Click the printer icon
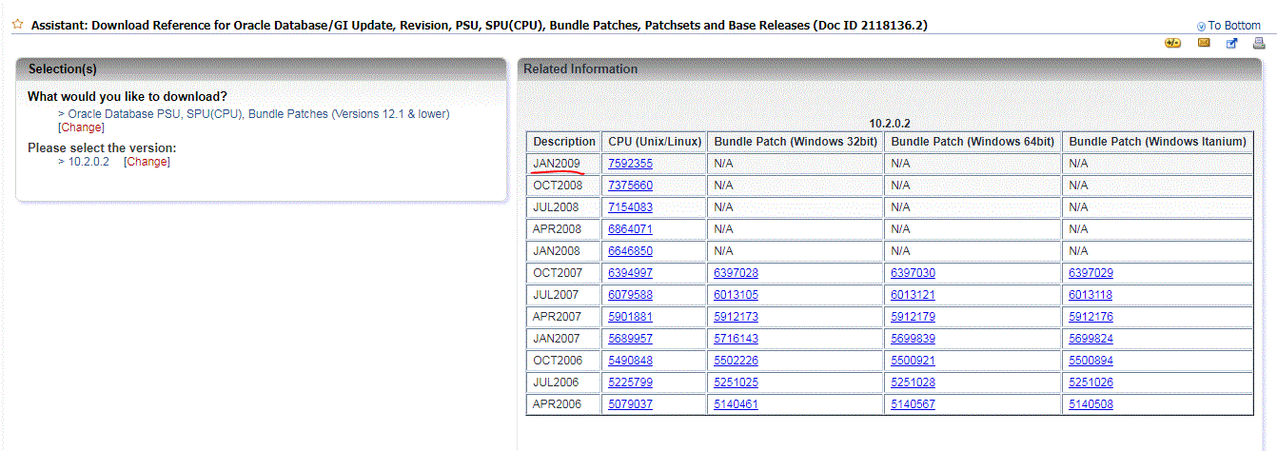Screen dimensions: 1277x451 pos(1259,43)
